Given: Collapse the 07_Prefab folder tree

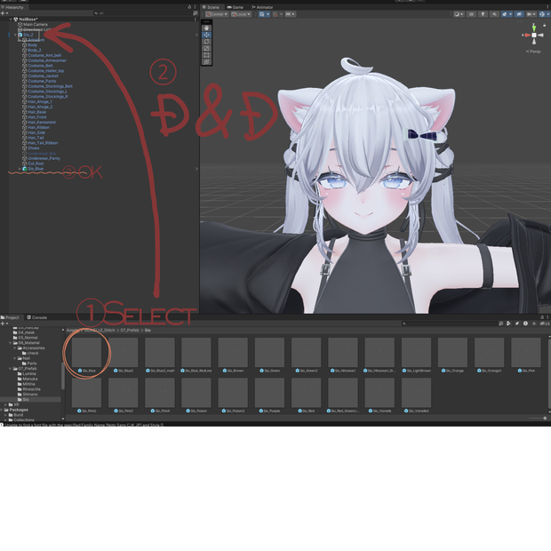Looking at the screenshot, I should [x=10, y=369].
